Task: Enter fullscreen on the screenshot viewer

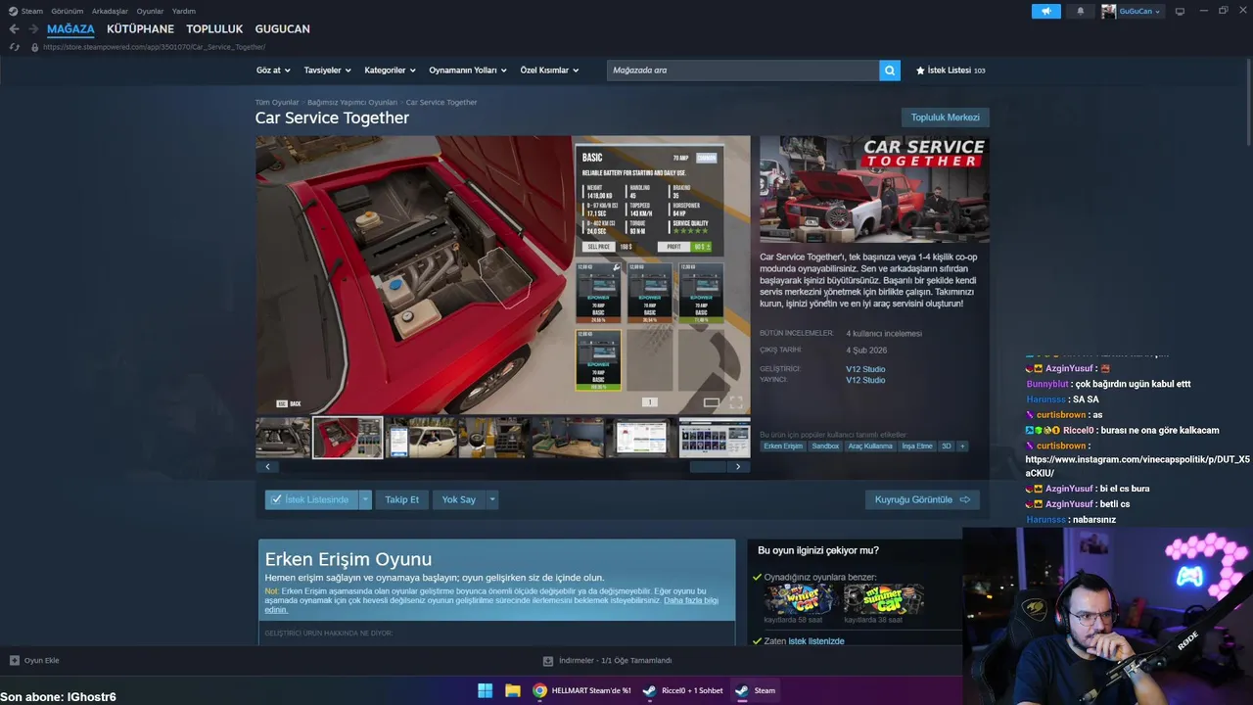Action: coord(736,402)
